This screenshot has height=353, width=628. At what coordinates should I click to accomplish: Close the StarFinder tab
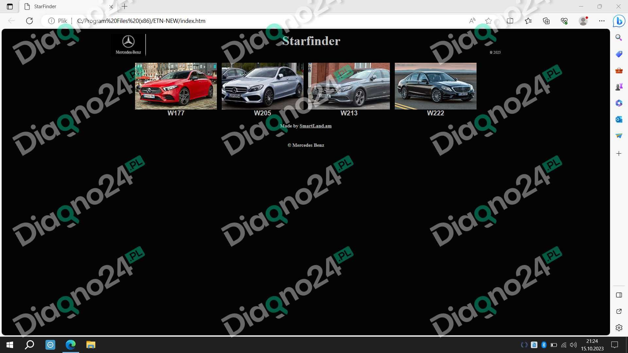pyautogui.click(x=111, y=7)
